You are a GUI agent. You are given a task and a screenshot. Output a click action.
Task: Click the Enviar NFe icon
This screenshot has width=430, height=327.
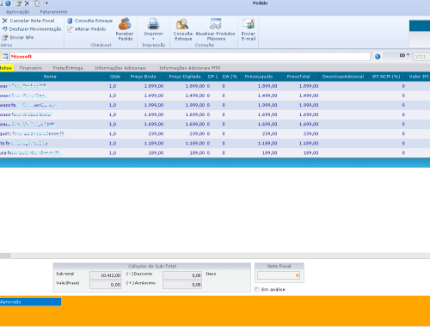[5, 37]
